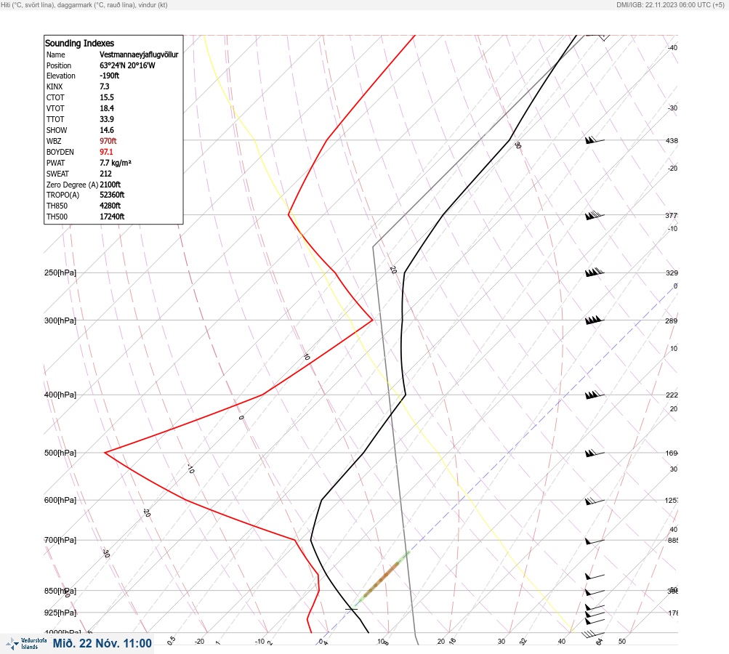Click the wind barb on the 600 hPa line

[x=595, y=501]
